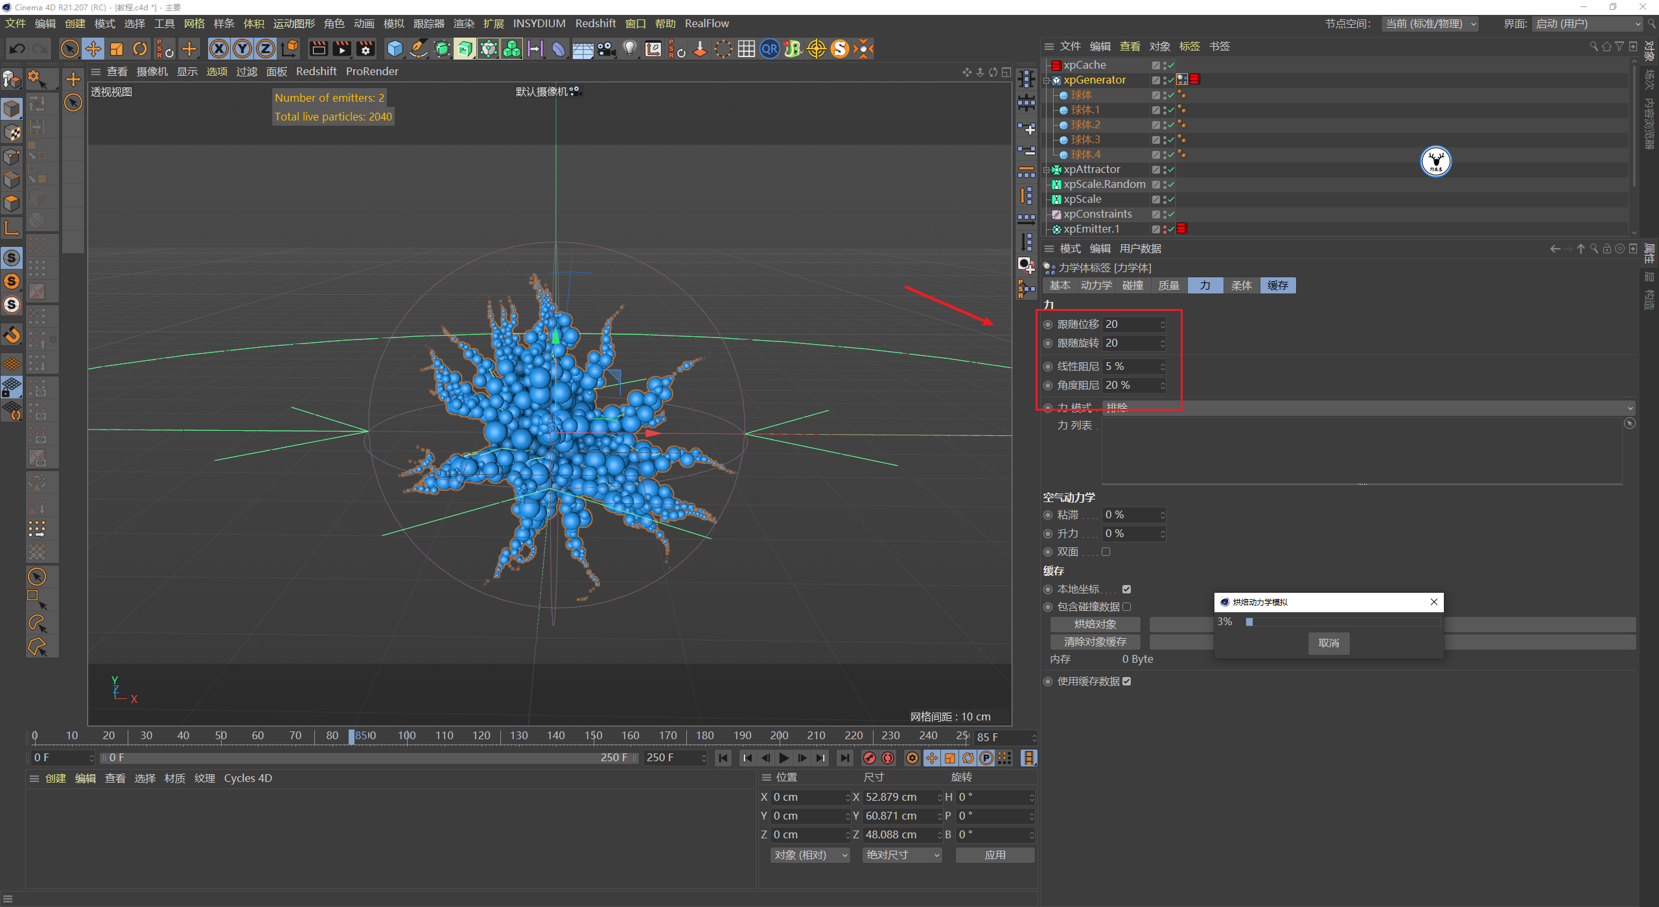Screen dimensions: 1659x907
Task: Toggle the 双面 checkbox
Action: [1106, 552]
